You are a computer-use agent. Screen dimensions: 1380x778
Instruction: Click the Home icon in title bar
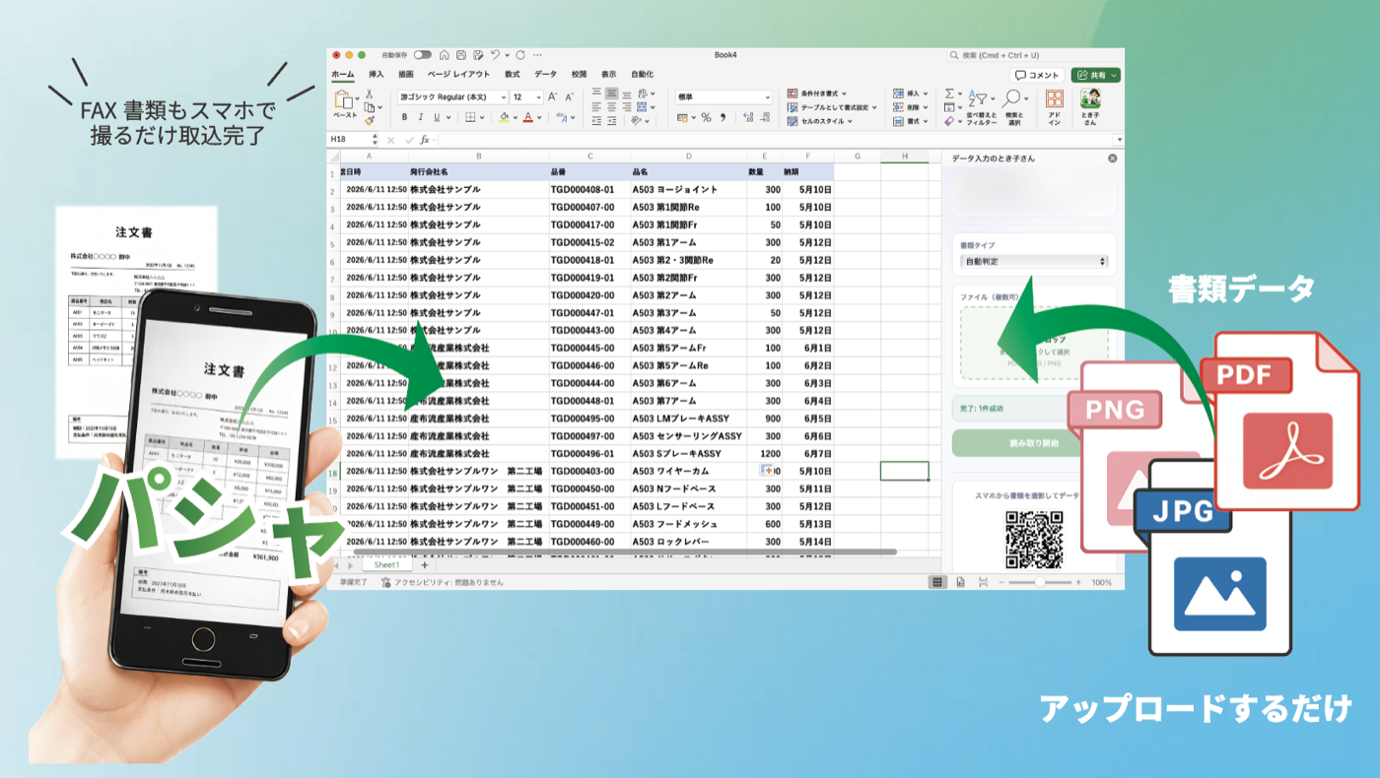point(446,55)
